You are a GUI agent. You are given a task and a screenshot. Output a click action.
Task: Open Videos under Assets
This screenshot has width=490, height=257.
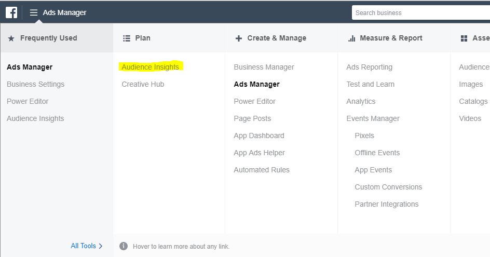pyautogui.click(x=470, y=118)
